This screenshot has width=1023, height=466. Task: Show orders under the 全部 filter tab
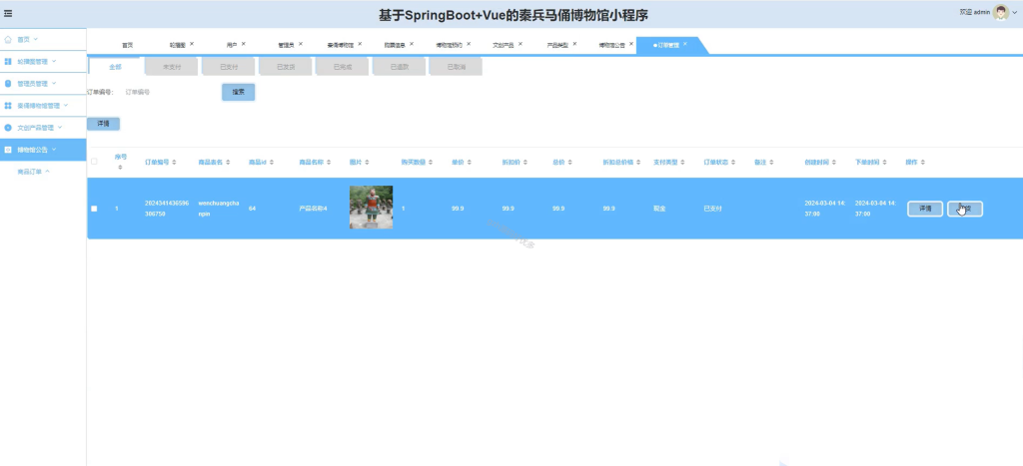(115, 67)
